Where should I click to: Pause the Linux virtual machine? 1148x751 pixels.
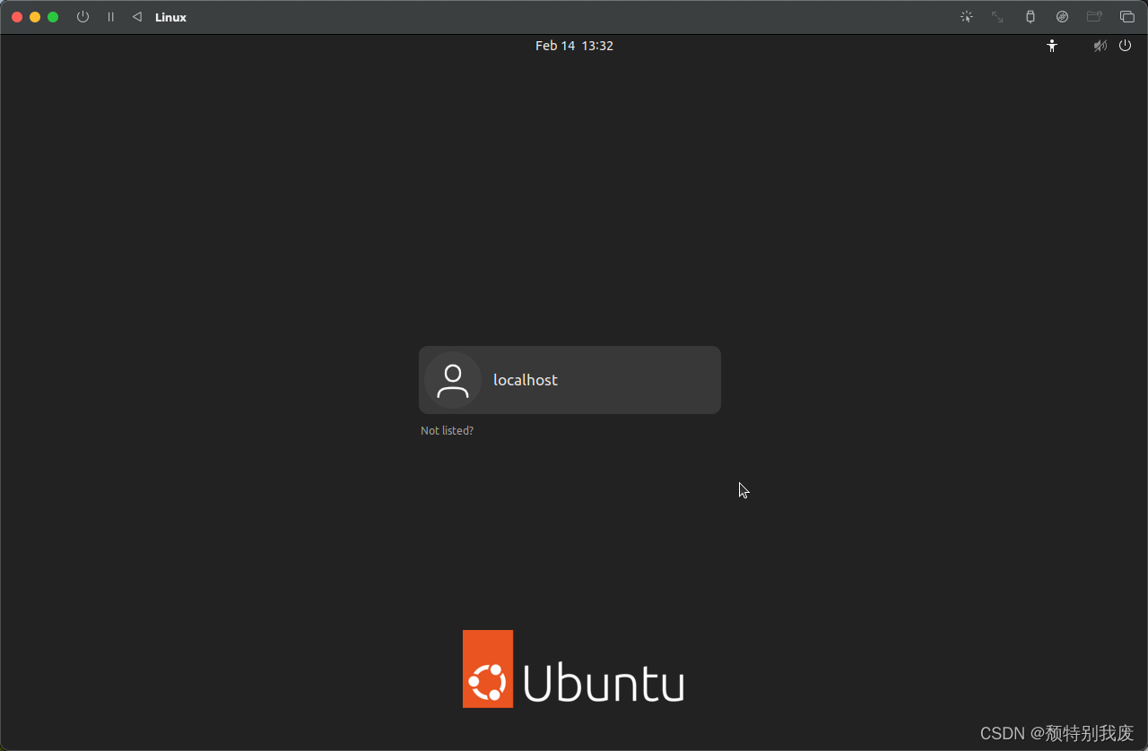point(111,17)
